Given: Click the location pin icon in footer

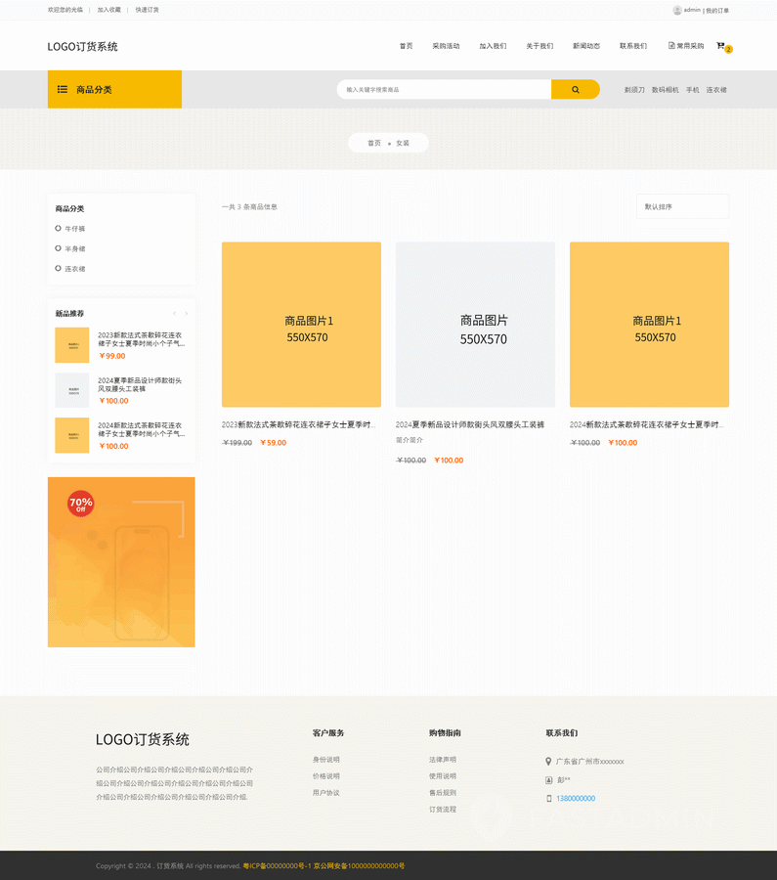Looking at the screenshot, I should [x=548, y=761].
